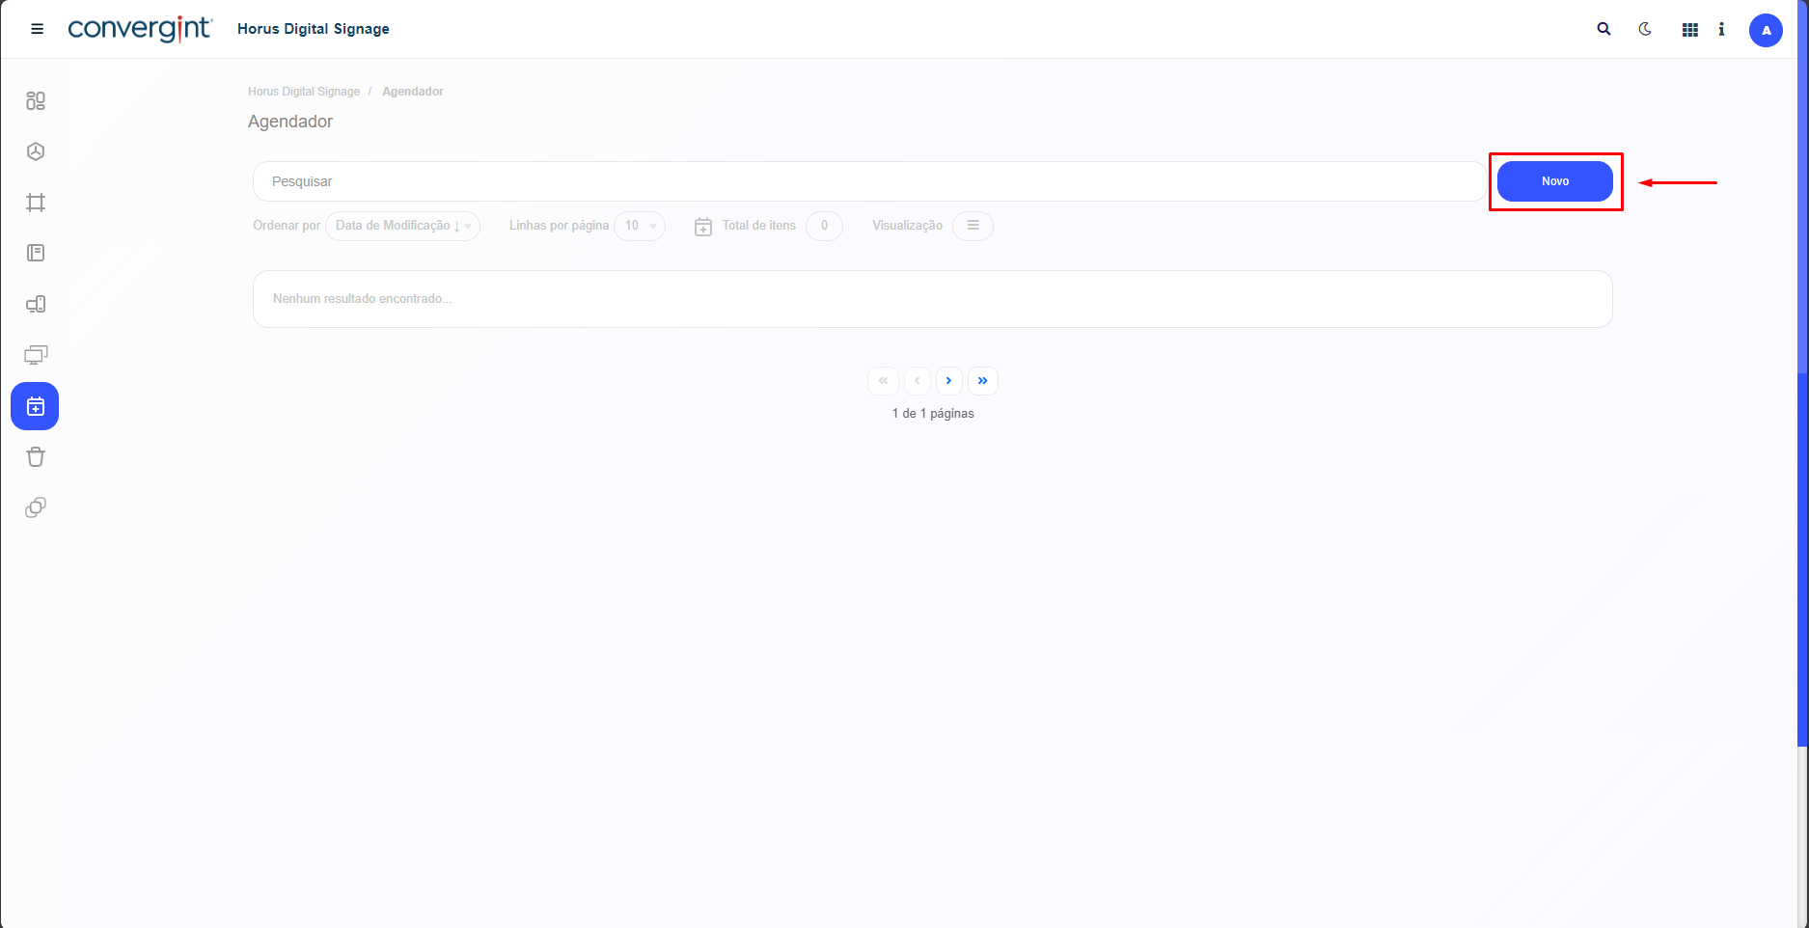Open the scheduler calendar sidebar icon

pyautogui.click(x=35, y=406)
